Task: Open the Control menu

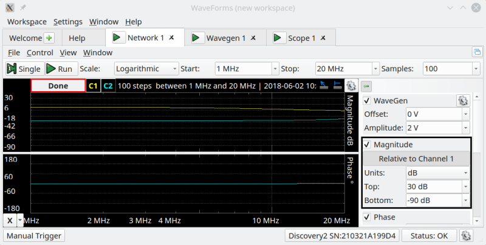Action: click(x=40, y=53)
